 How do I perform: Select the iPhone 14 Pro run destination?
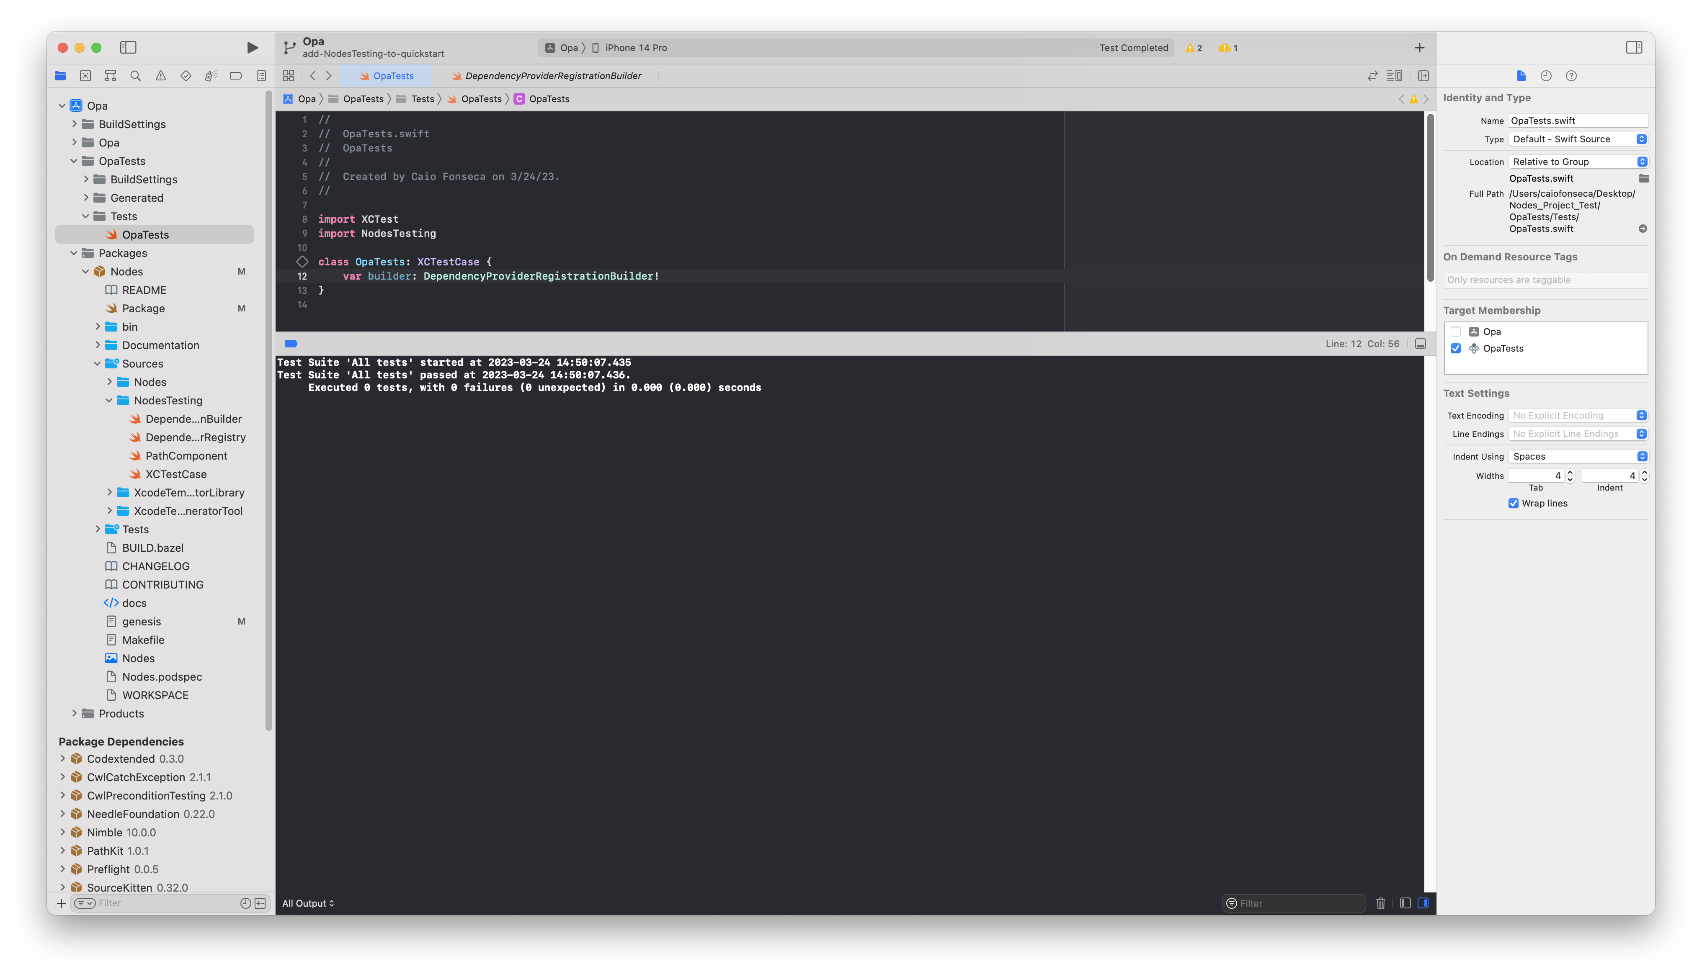635,48
